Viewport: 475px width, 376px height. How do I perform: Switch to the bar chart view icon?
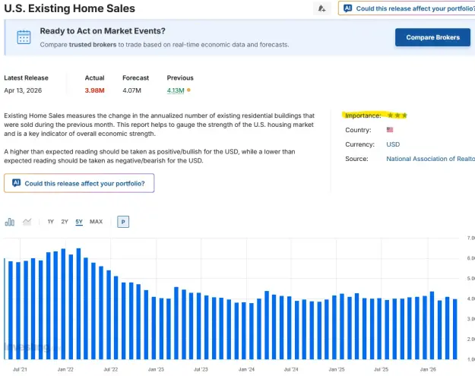10,222
